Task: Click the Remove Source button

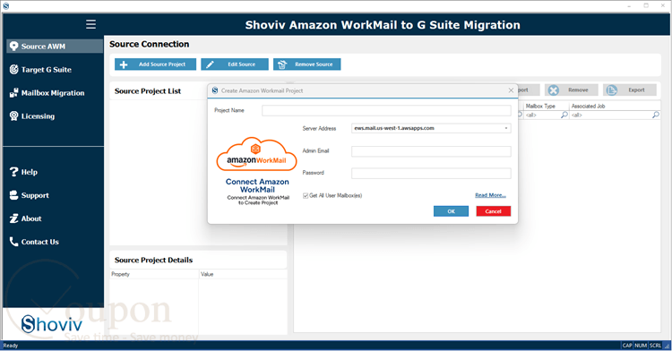Action: tap(306, 64)
